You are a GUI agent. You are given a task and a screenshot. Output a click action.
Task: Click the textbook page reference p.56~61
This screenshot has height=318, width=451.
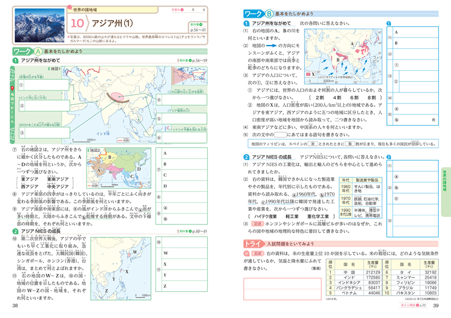pyautogui.click(x=198, y=30)
